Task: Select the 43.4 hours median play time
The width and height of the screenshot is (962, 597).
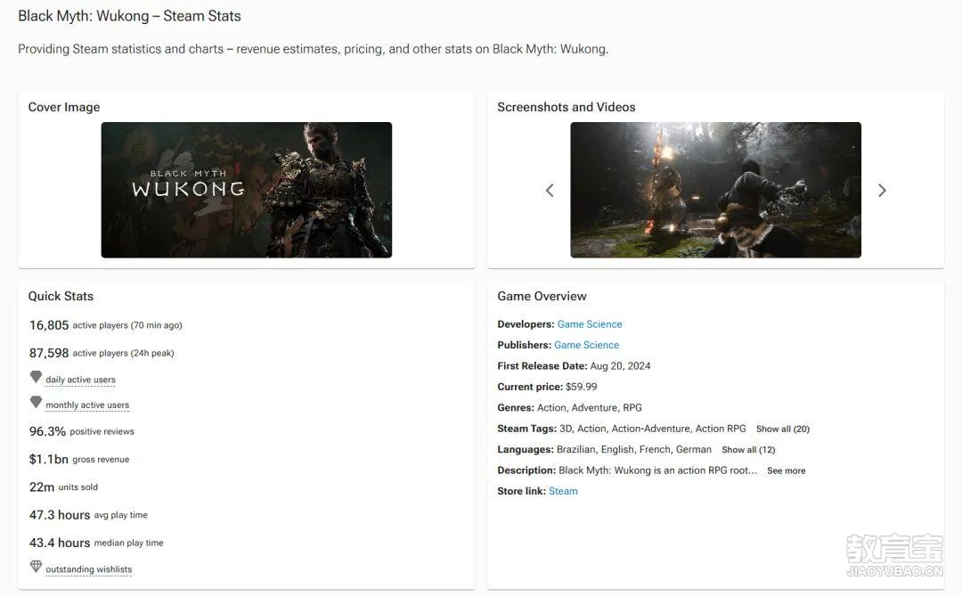Action: (96, 543)
